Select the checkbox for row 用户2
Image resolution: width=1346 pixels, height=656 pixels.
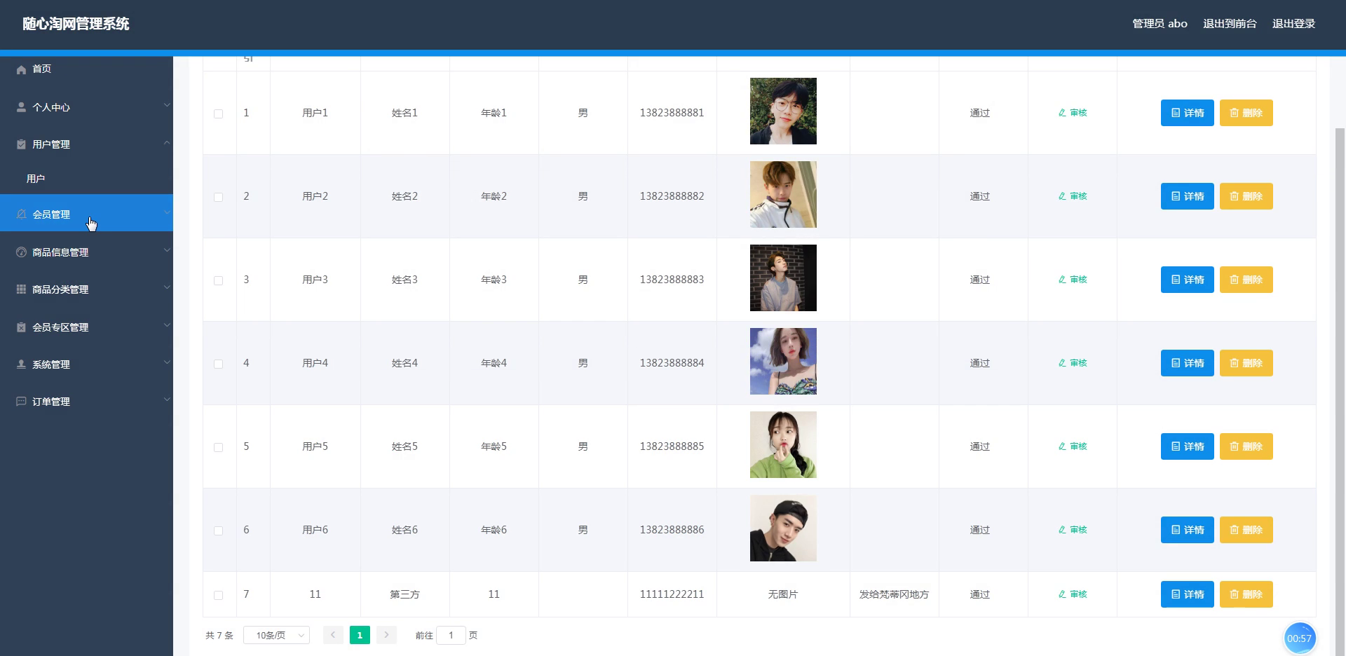tap(219, 197)
